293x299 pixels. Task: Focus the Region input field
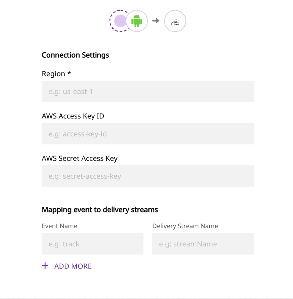(x=148, y=91)
